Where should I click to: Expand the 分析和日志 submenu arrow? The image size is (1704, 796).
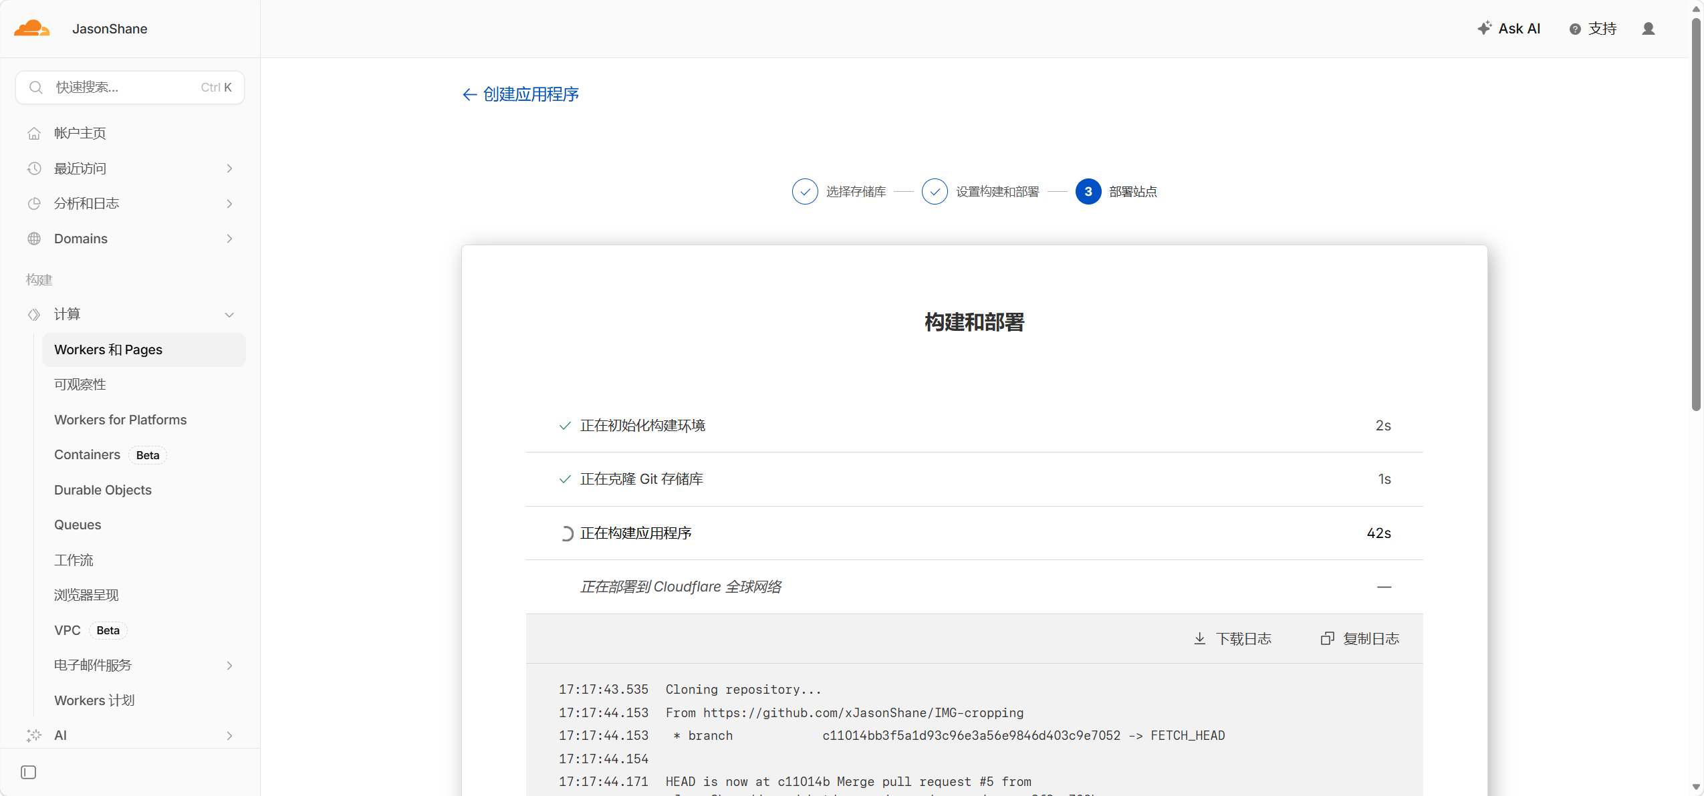point(229,203)
